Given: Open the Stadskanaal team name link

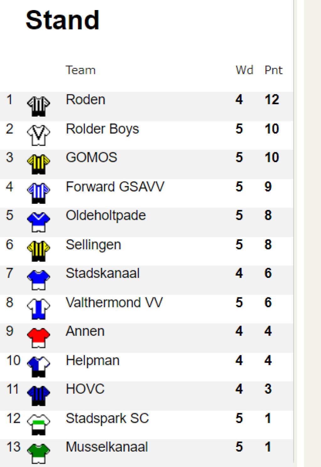Looking at the screenshot, I should [103, 273].
